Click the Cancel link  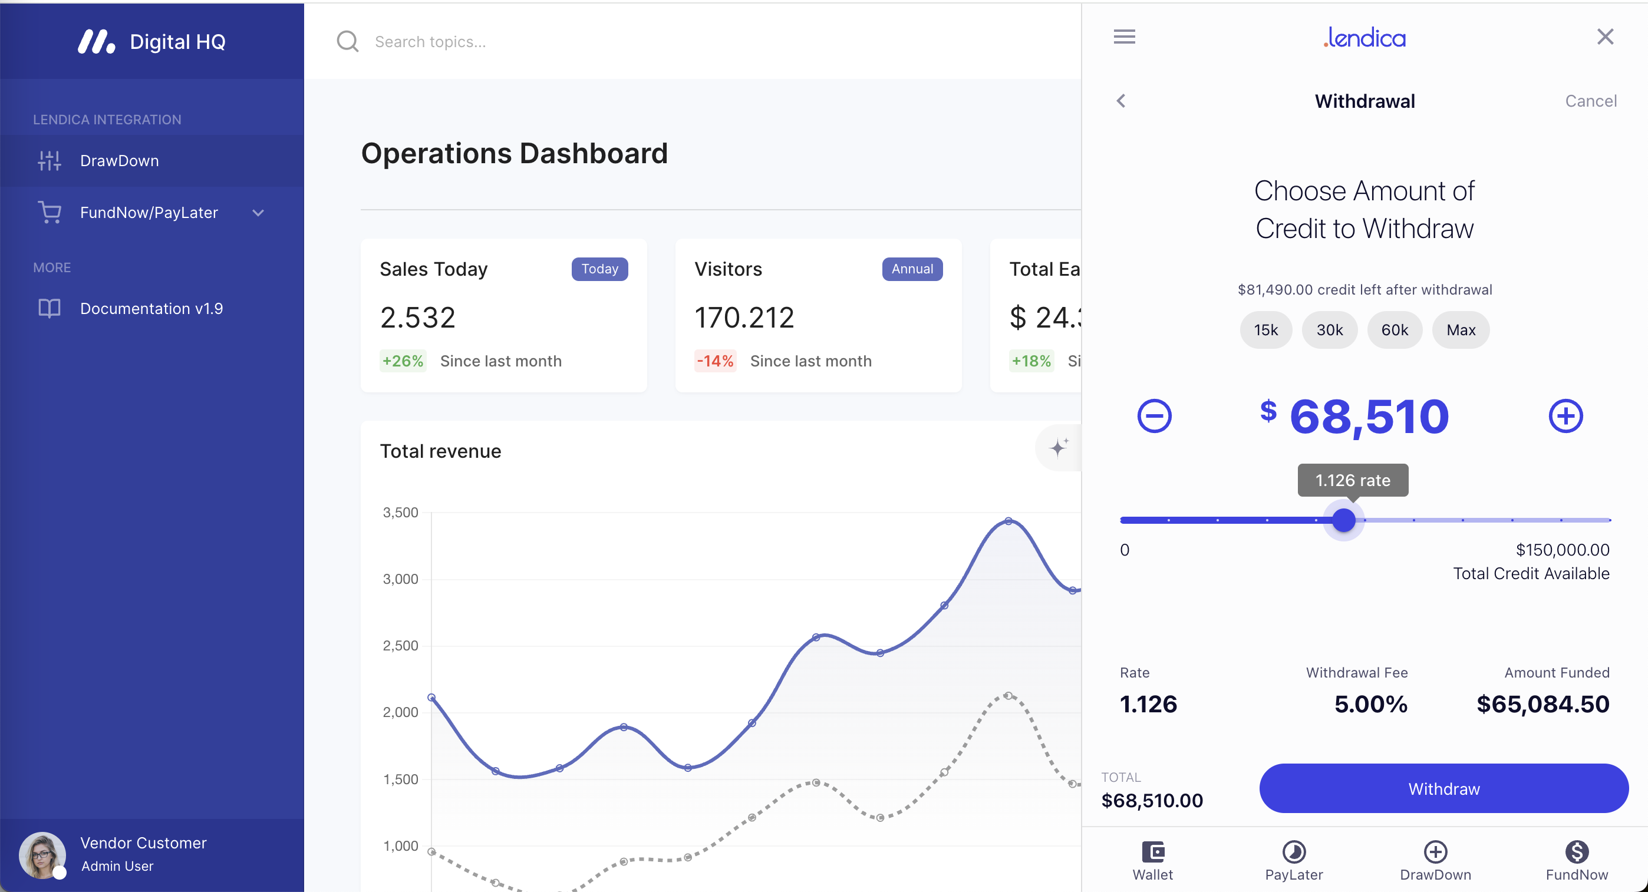click(1590, 101)
